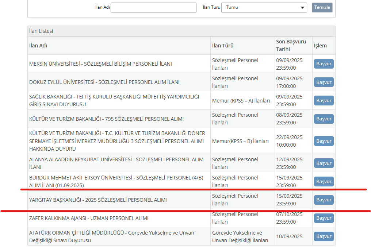Click the Sağlık Bakanlığı Teftiş Kurulu title
This screenshot has height=247, width=371.
114,100
